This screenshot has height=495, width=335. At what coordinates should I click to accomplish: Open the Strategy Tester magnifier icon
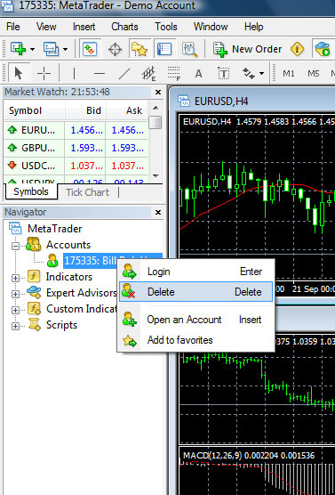[x=190, y=50]
